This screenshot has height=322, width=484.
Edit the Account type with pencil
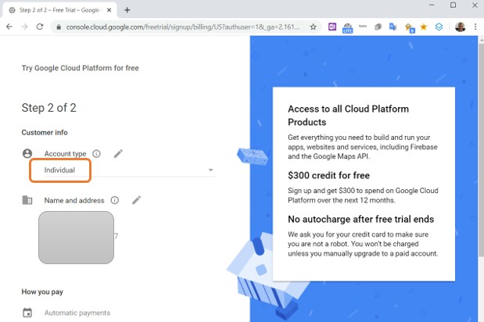click(118, 153)
